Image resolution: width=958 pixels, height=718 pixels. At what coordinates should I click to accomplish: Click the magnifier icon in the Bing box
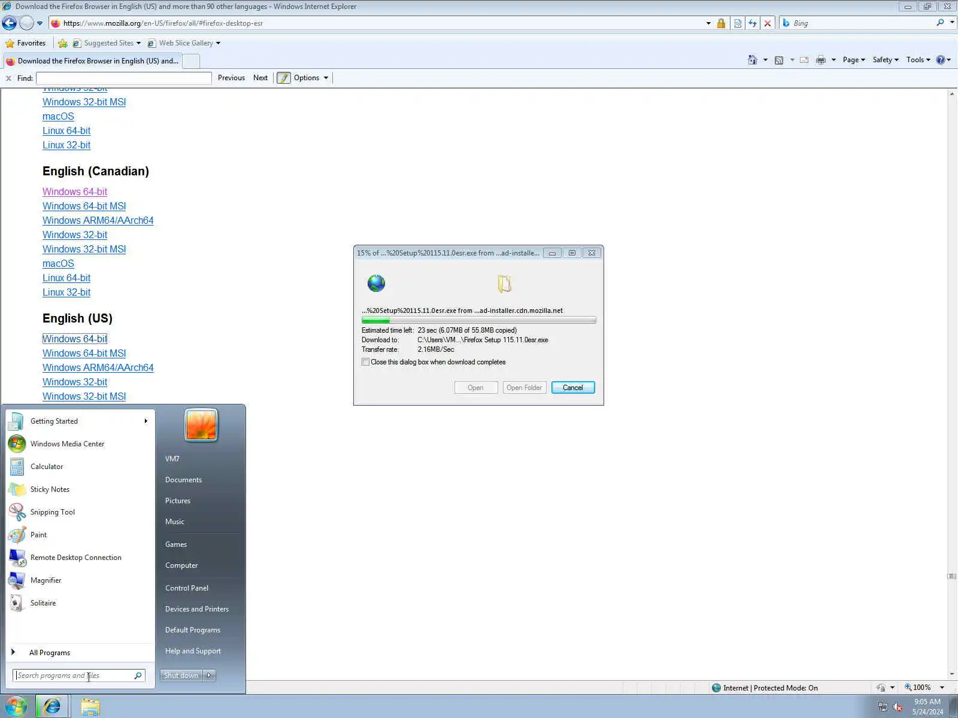pos(941,23)
